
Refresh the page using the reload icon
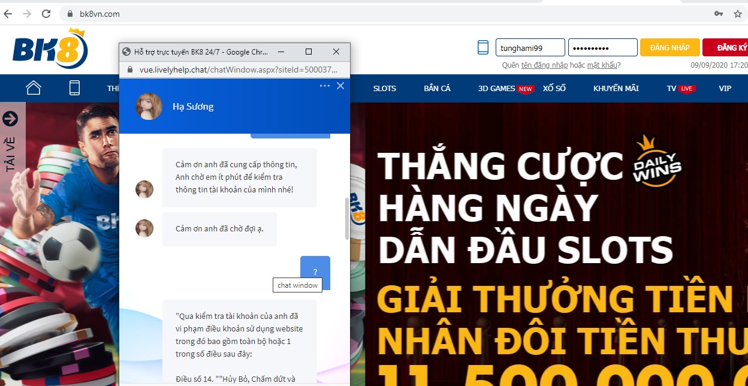[46, 13]
